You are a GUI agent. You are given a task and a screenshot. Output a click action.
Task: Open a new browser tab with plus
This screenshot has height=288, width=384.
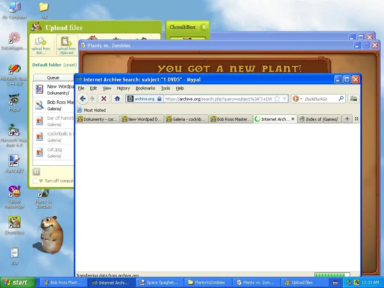point(347,119)
